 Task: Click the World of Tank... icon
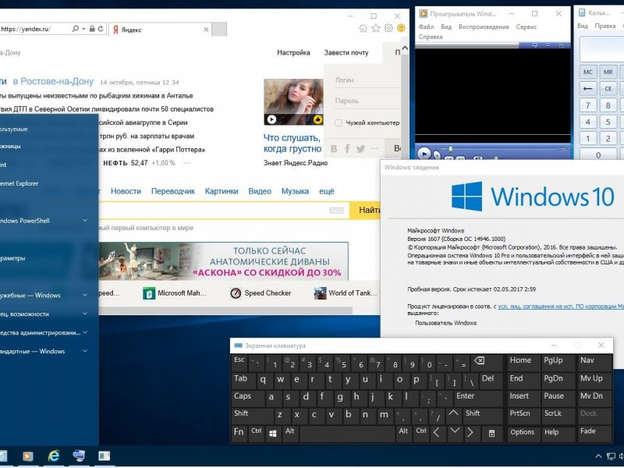pos(320,294)
